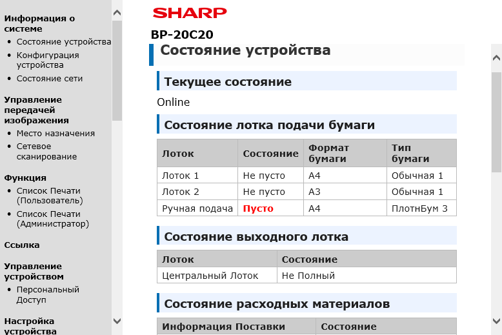Click main page scrollbar thumb
The height and width of the screenshot is (335, 502).
(496, 123)
